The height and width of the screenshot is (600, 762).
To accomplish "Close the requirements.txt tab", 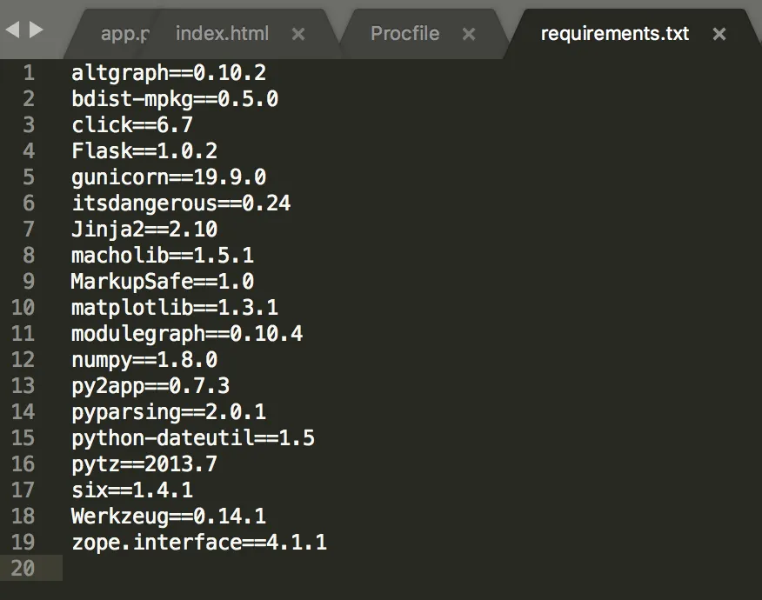I will pyautogui.click(x=719, y=34).
